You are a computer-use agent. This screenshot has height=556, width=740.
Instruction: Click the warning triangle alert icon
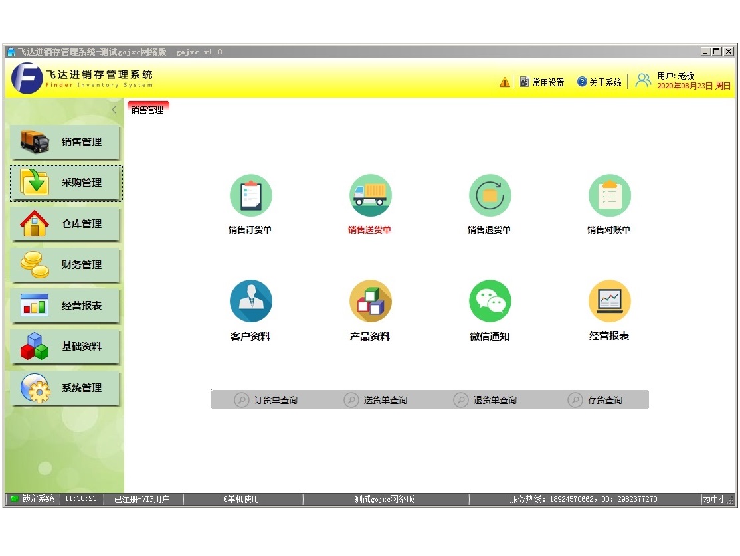pyautogui.click(x=505, y=82)
